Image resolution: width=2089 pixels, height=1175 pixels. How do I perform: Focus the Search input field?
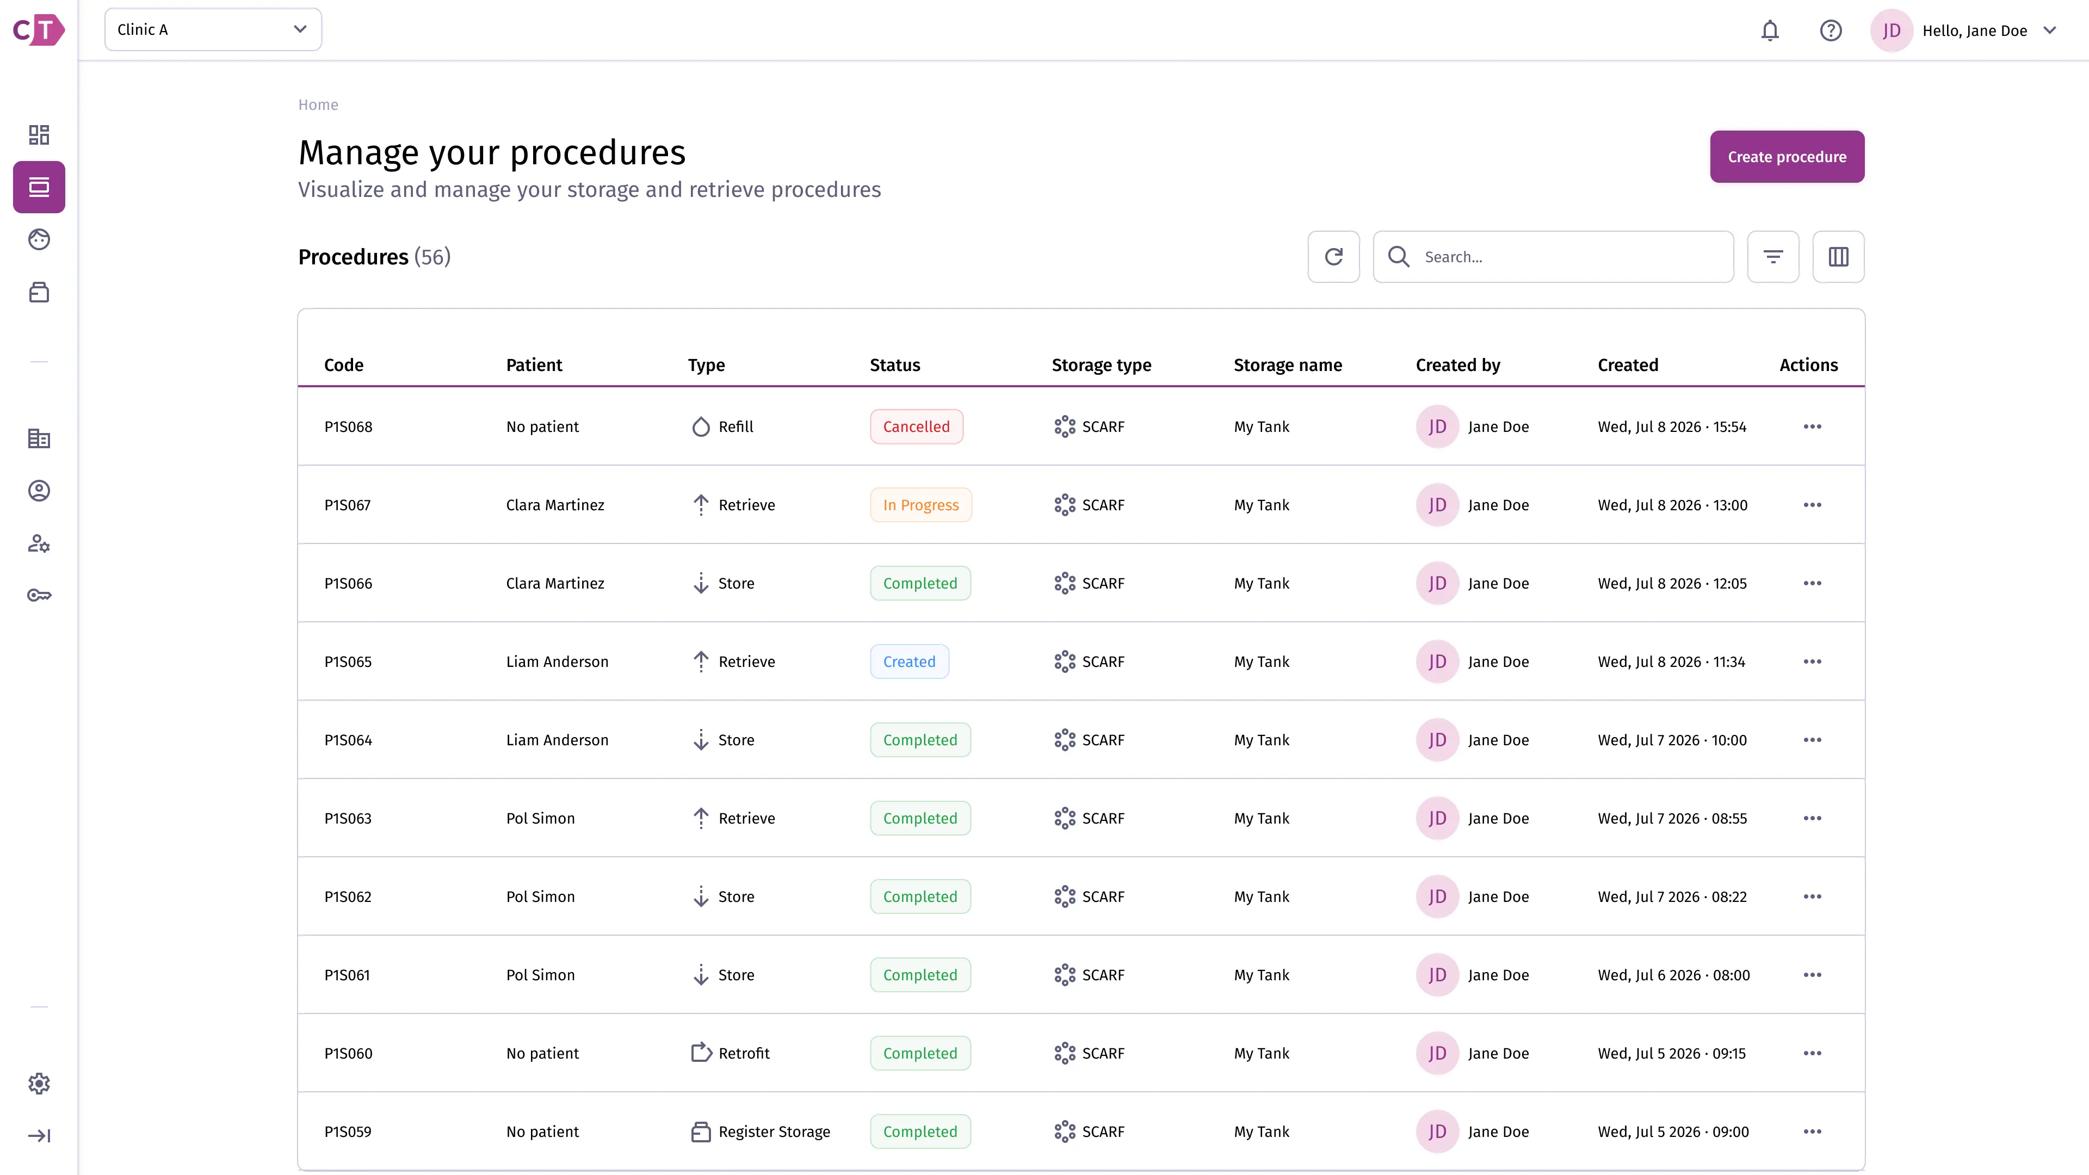coord(1553,257)
